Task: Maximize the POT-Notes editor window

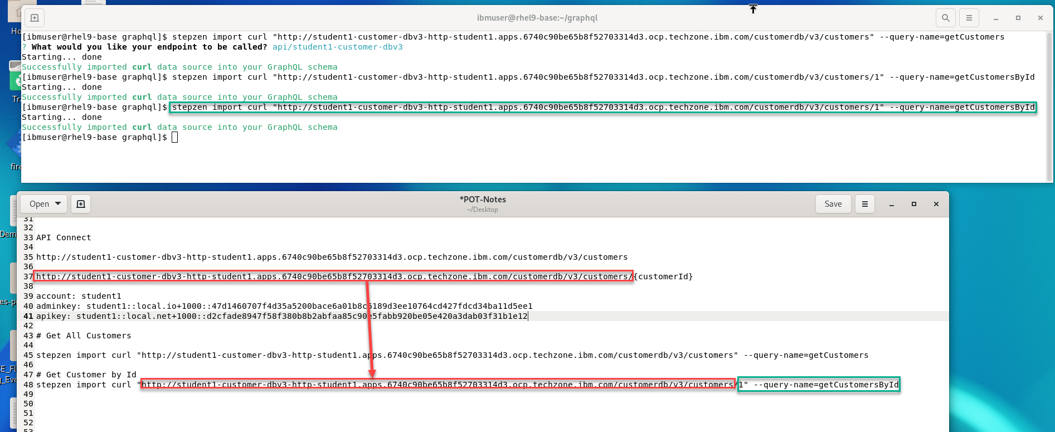Action: (914, 204)
